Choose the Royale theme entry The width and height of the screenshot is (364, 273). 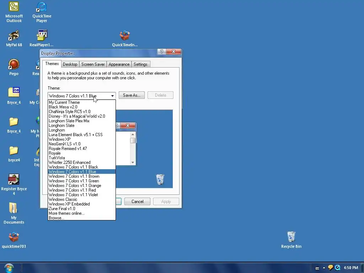[82, 153]
